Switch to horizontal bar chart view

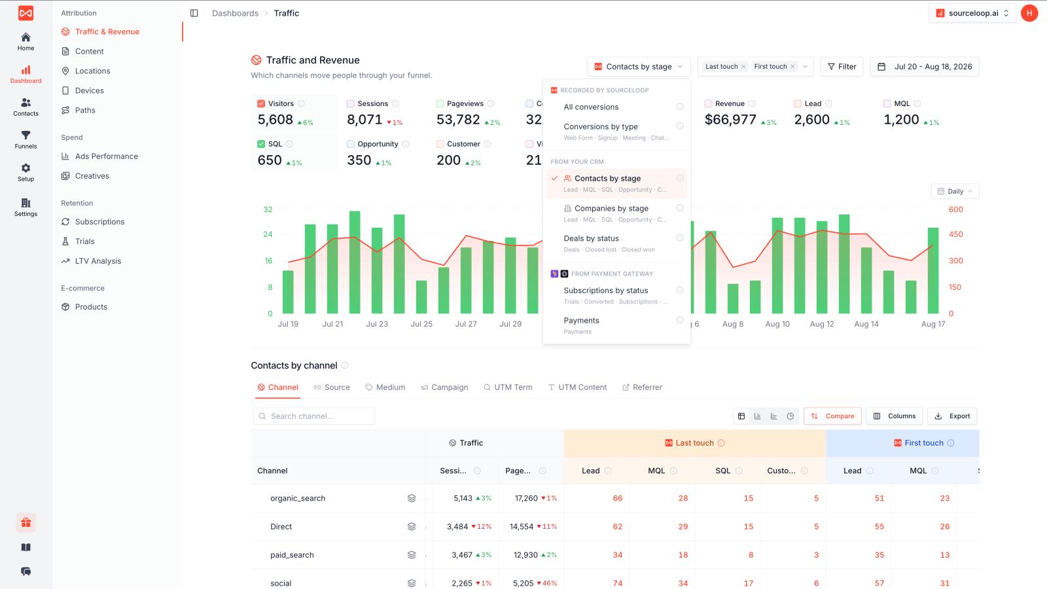774,416
